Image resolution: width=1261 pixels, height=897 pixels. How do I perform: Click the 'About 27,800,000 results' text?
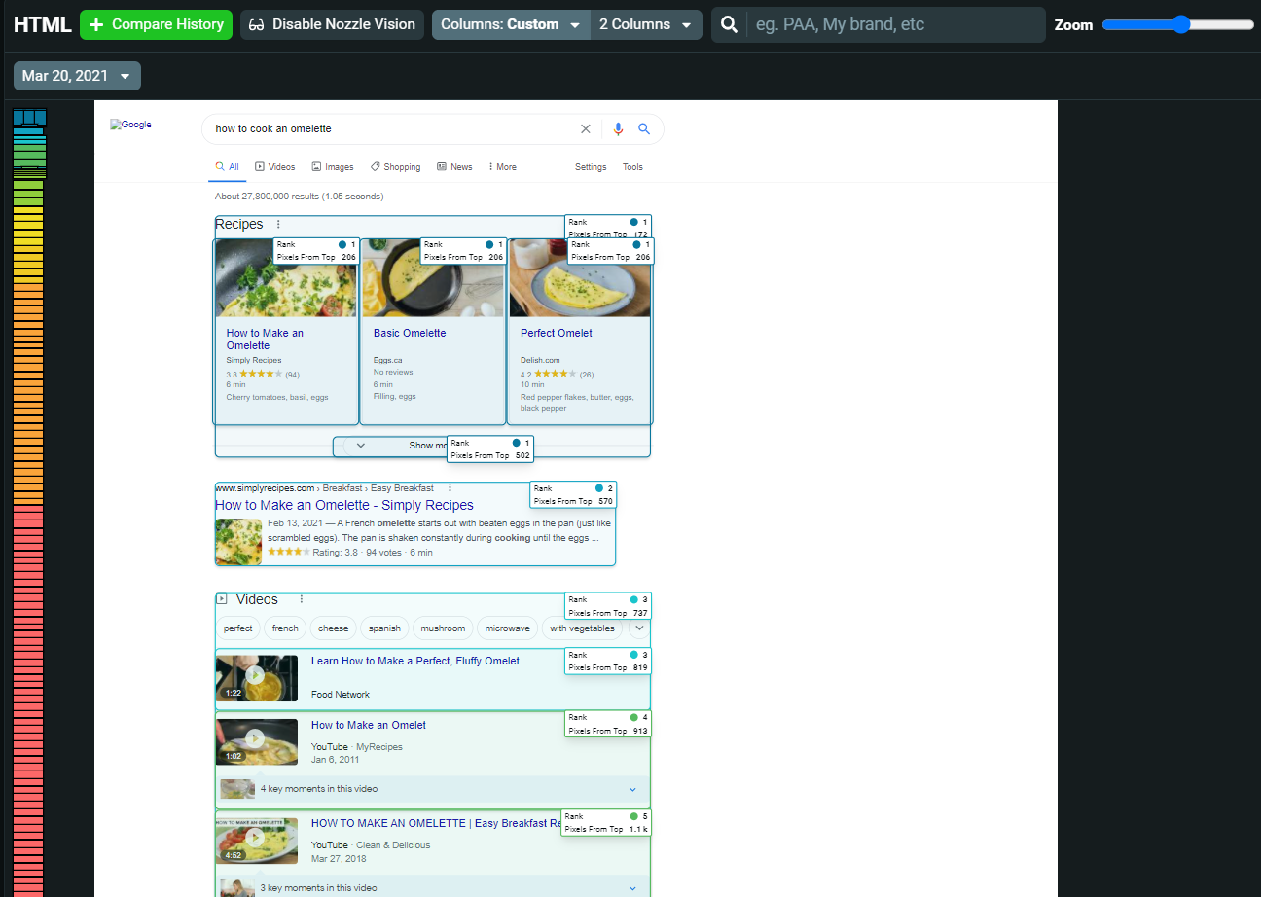(x=300, y=197)
